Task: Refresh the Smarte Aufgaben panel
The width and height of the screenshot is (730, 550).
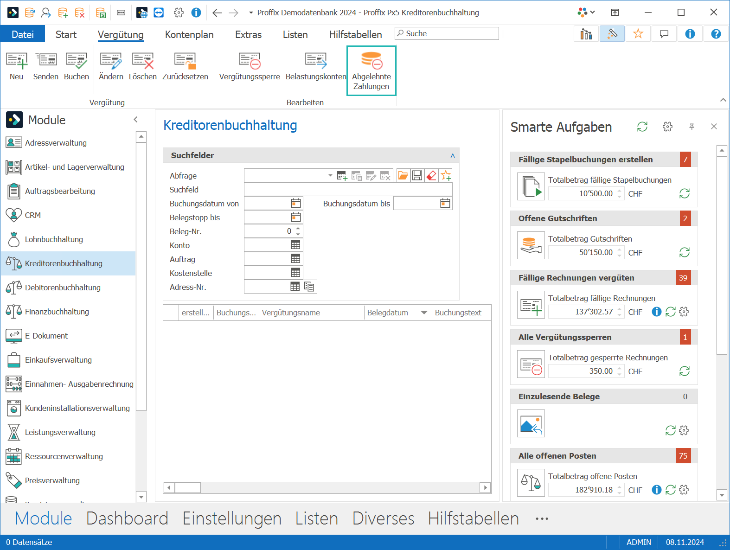Action: pos(642,127)
